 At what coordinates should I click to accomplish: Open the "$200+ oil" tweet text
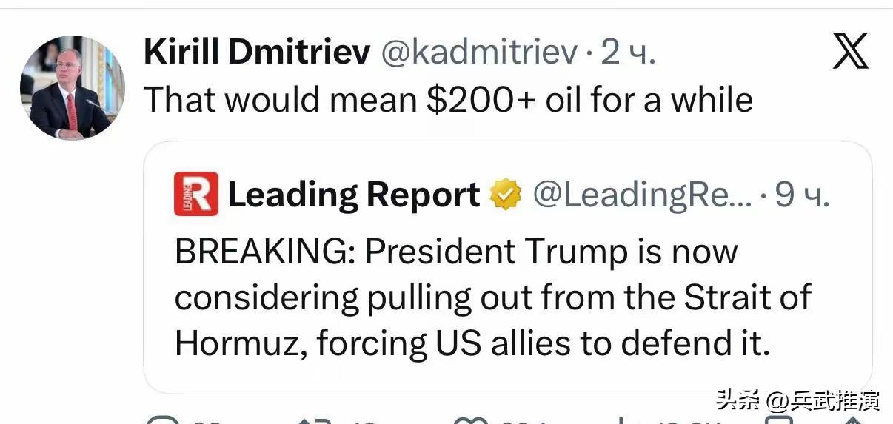[448, 100]
